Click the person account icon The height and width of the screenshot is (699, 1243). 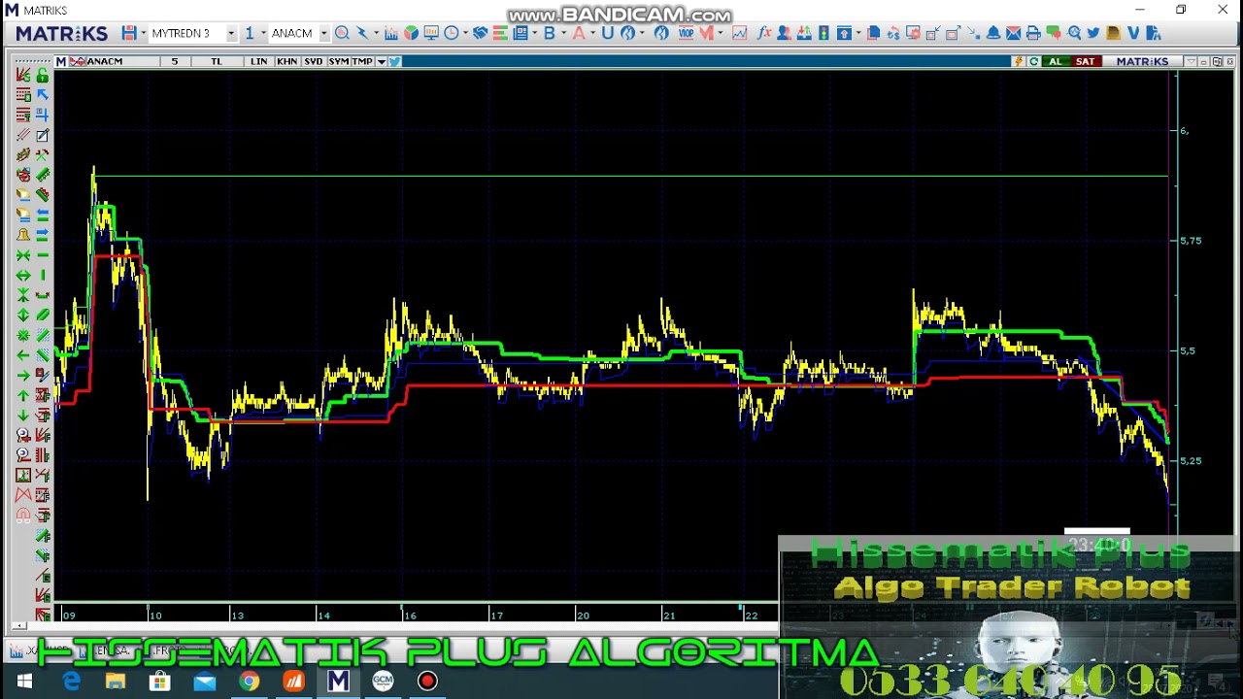pyautogui.click(x=784, y=33)
